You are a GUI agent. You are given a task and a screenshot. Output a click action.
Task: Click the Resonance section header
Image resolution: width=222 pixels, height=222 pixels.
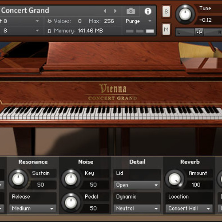[x=33, y=162]
